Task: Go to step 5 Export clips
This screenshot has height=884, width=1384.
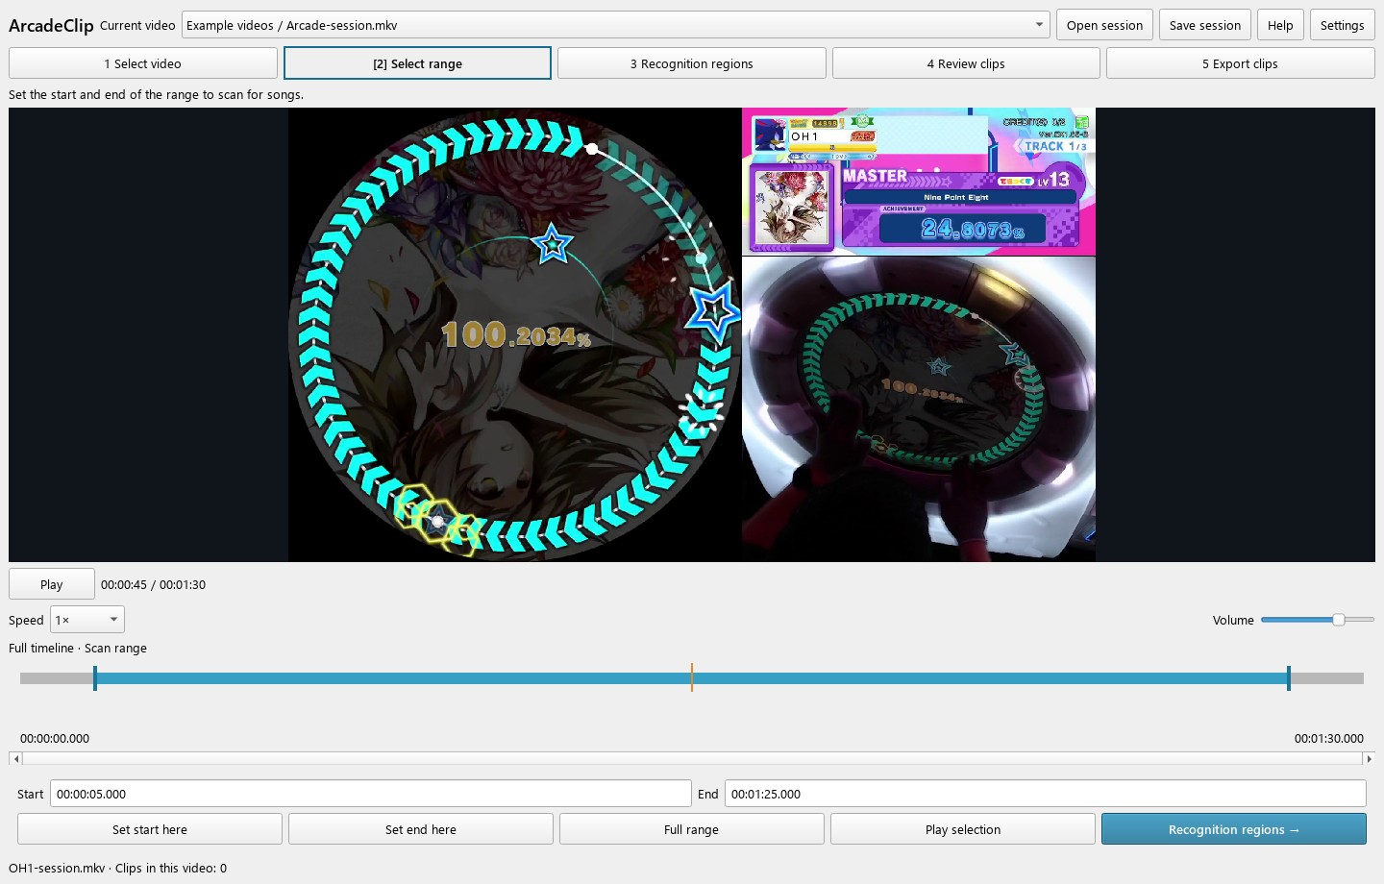Action: 1241,63
